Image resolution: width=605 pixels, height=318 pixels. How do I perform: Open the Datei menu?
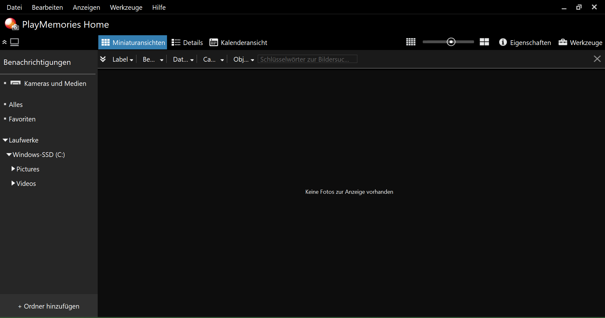tap(14, 7)
